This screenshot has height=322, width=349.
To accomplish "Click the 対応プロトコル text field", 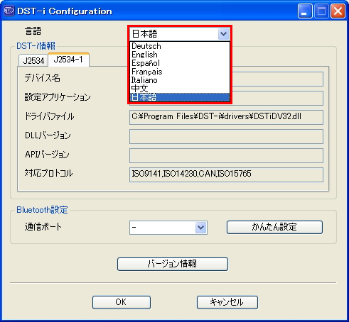I will click(x=226, y=174).
